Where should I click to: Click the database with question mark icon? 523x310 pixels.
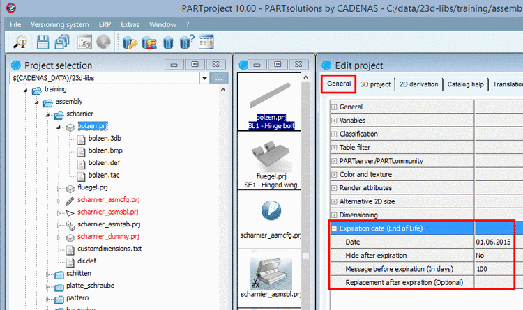[x=187, y=42]
